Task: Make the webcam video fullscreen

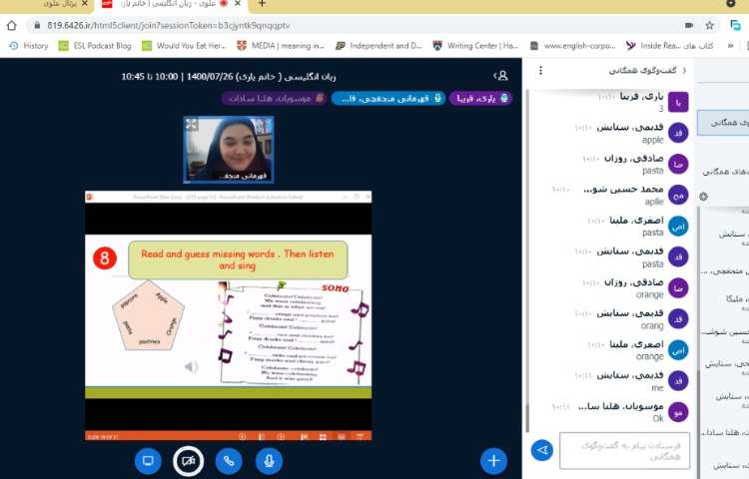Action: 191,124
